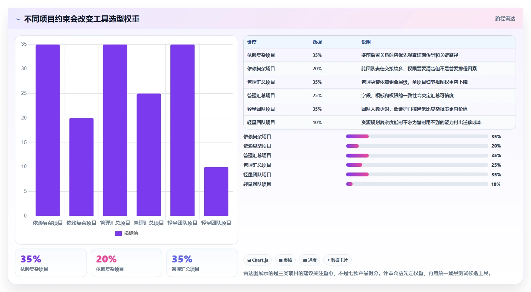Toggle the 指标值 legend swatch under the chart
The width and height of the screenshot is (531, 292).
pyautogui.click(x=118, y=233)
